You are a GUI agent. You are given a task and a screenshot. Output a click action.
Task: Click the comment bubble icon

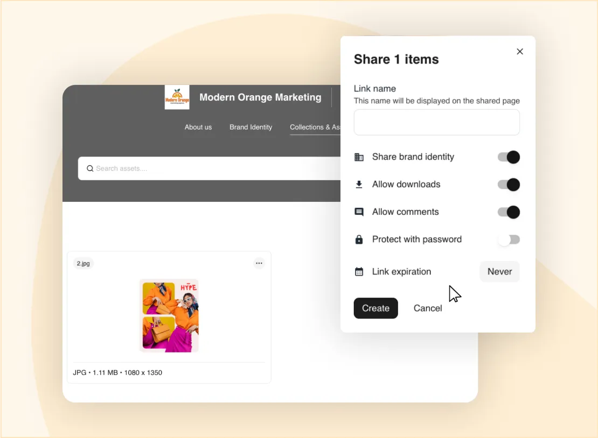[x=359, y=212]
